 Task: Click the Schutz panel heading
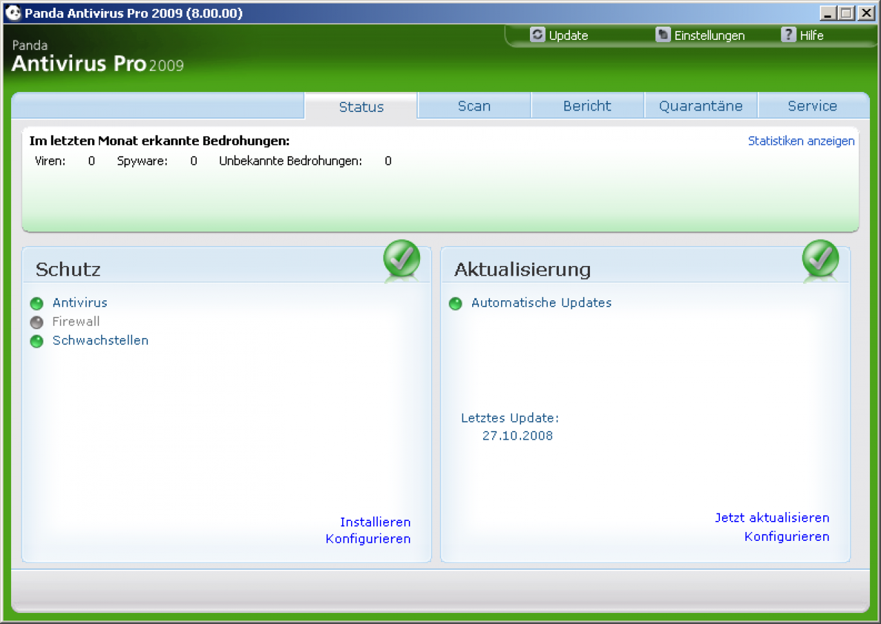click(x=68, y=269)
